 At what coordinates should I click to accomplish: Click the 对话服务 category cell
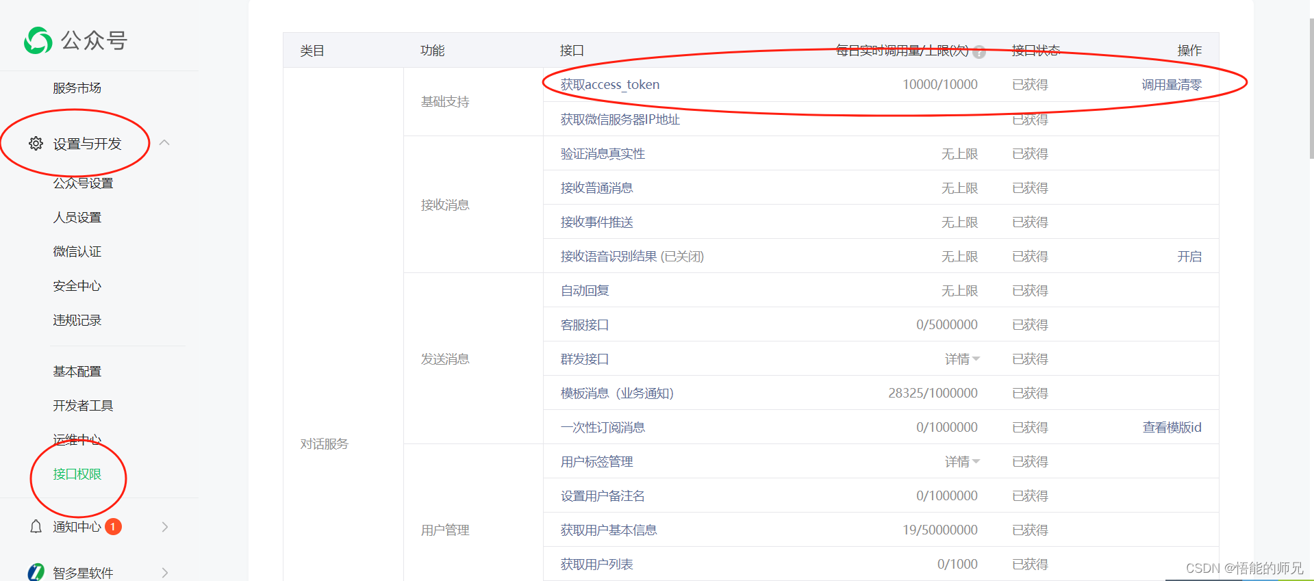pos(324,443)
